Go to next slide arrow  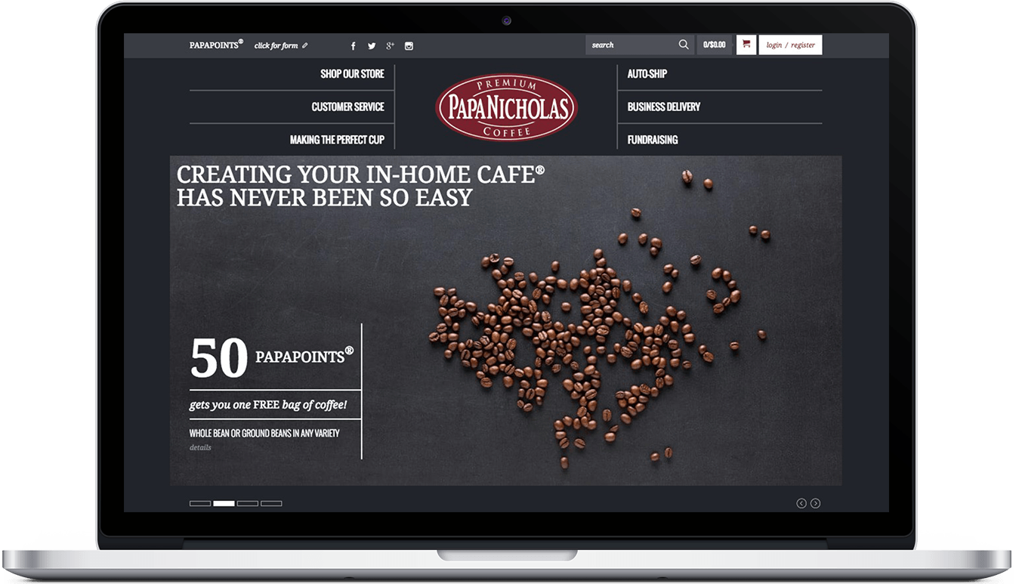point(816,503)
